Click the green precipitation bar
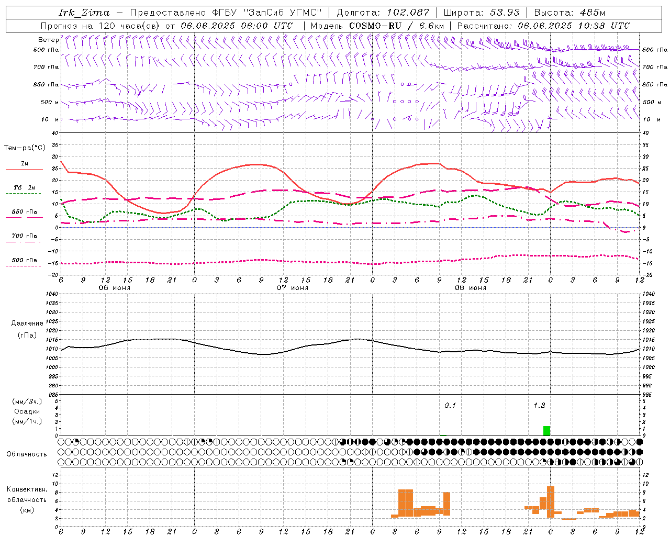This screenshot has height=536, width=670. (x=547, y=431)
